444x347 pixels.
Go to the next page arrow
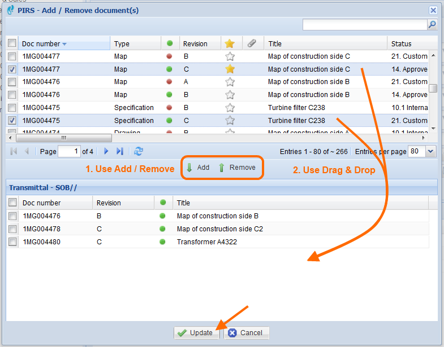[106, 151]
